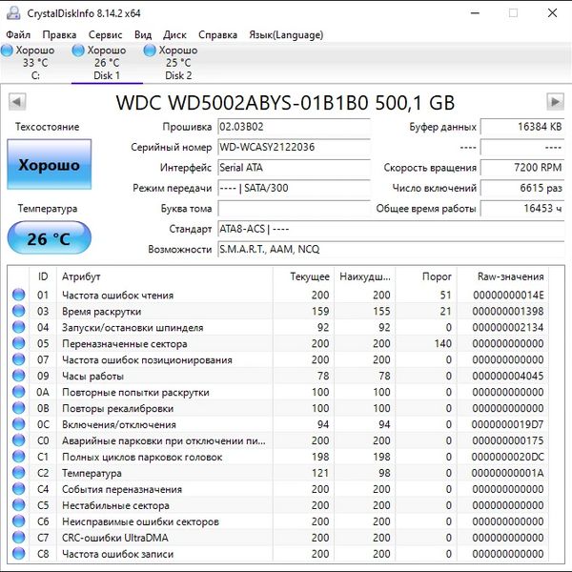Click status orb for attribute C8
This screenshot has height=572, width=572.
pyautogui.click(x=19, y=553)
